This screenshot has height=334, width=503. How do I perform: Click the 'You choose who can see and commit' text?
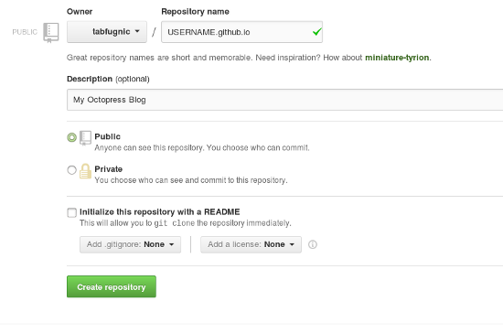tap(191, 180)
